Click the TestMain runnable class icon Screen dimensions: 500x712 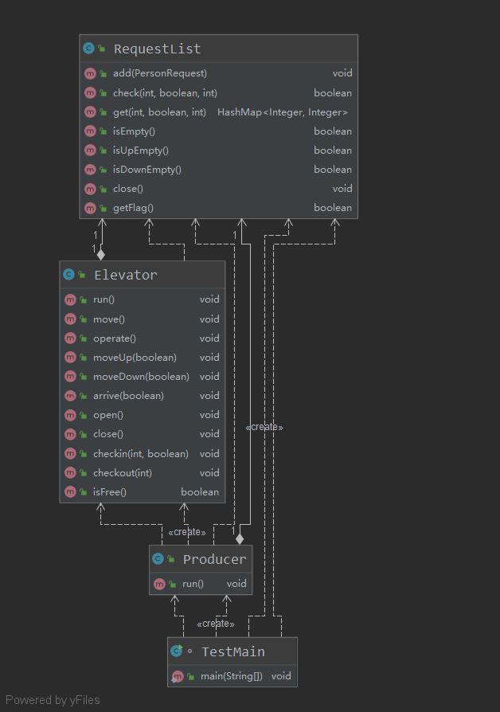176,651
